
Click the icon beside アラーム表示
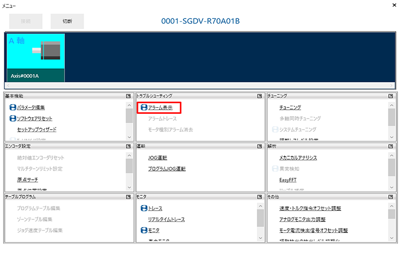point(144,107)
